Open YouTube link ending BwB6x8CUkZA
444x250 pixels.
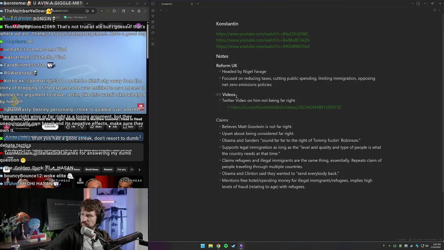tap(263, 40)
